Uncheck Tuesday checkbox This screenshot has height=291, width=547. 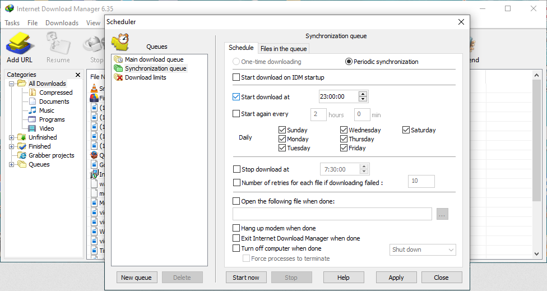[282, 148]
